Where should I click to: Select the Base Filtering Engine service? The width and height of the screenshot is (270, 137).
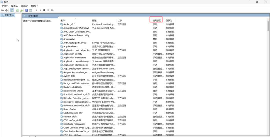[73, 91]
